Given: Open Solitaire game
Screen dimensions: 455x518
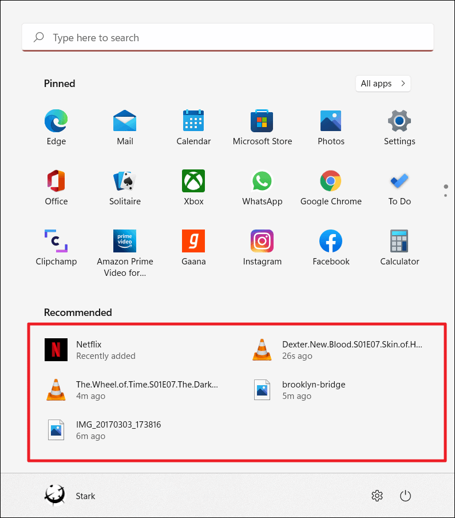Looking at the screenshot, I should [125, 187].
